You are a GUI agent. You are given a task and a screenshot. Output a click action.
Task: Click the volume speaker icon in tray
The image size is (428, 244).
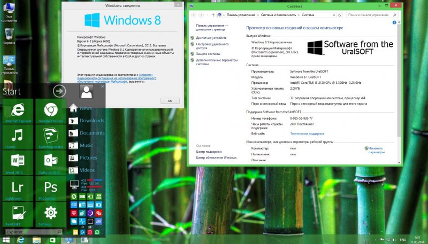(x=394, y=240)
